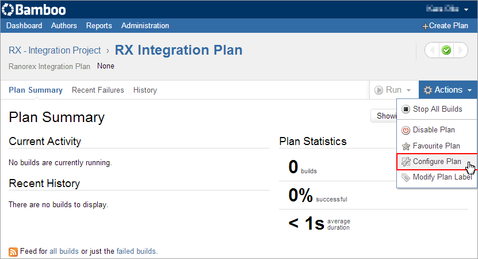Expand the Actions menu
This screenshot has width=478, height=259.
[x=448, y=90]
